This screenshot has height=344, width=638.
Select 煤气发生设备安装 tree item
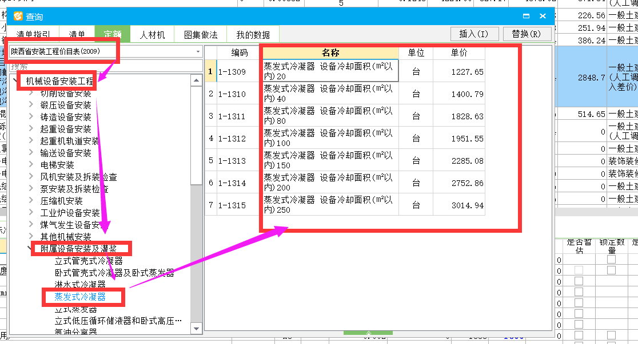click(x=70, y=225)
